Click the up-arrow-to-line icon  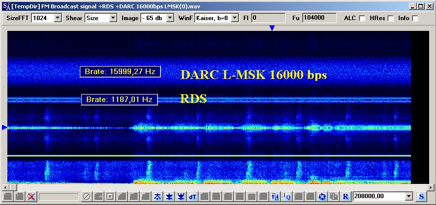157,197
